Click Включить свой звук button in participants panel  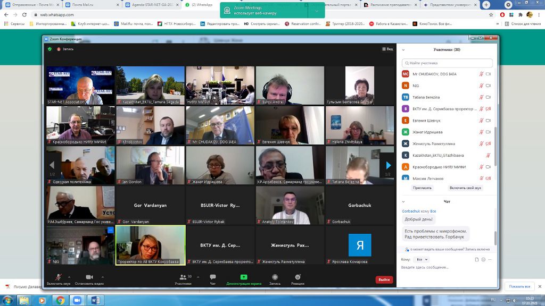pyautogui.click(x=465, y=188)
